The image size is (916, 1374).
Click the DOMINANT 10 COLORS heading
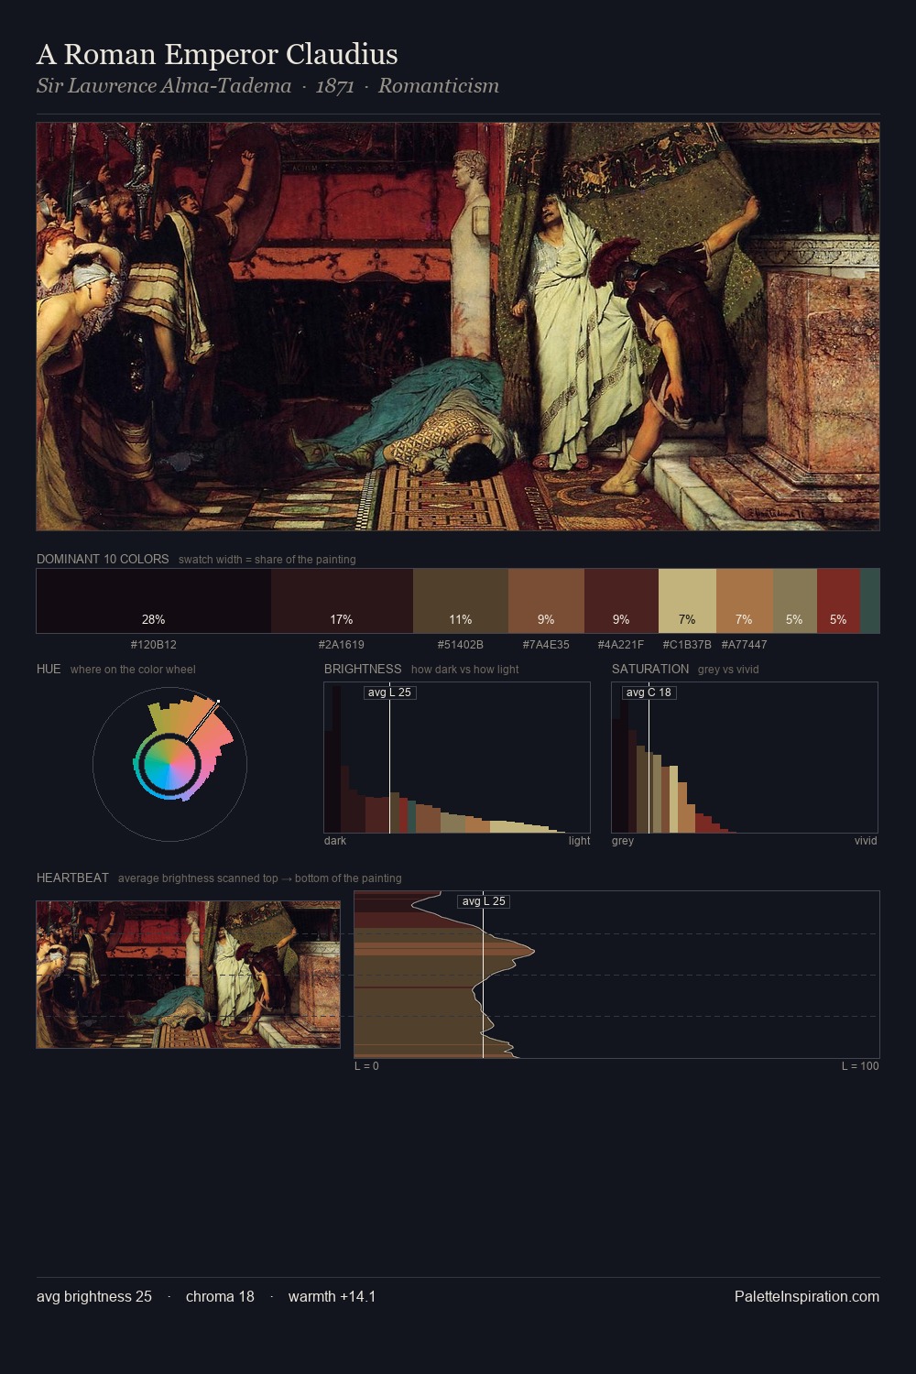pos(103,559)
